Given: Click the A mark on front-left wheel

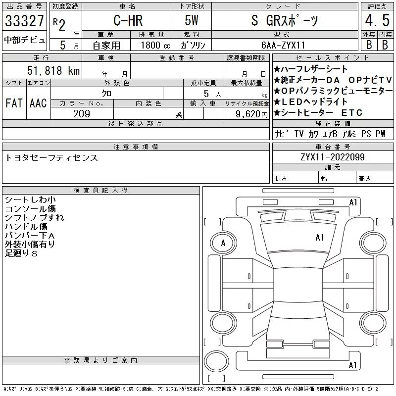Looking at the screenshot, I should point(223,243).
